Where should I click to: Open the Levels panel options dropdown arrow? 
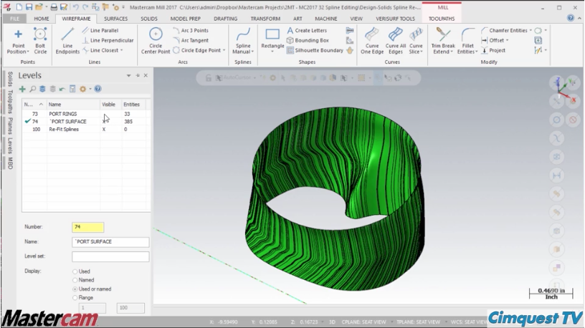click(x=129, y=76)
